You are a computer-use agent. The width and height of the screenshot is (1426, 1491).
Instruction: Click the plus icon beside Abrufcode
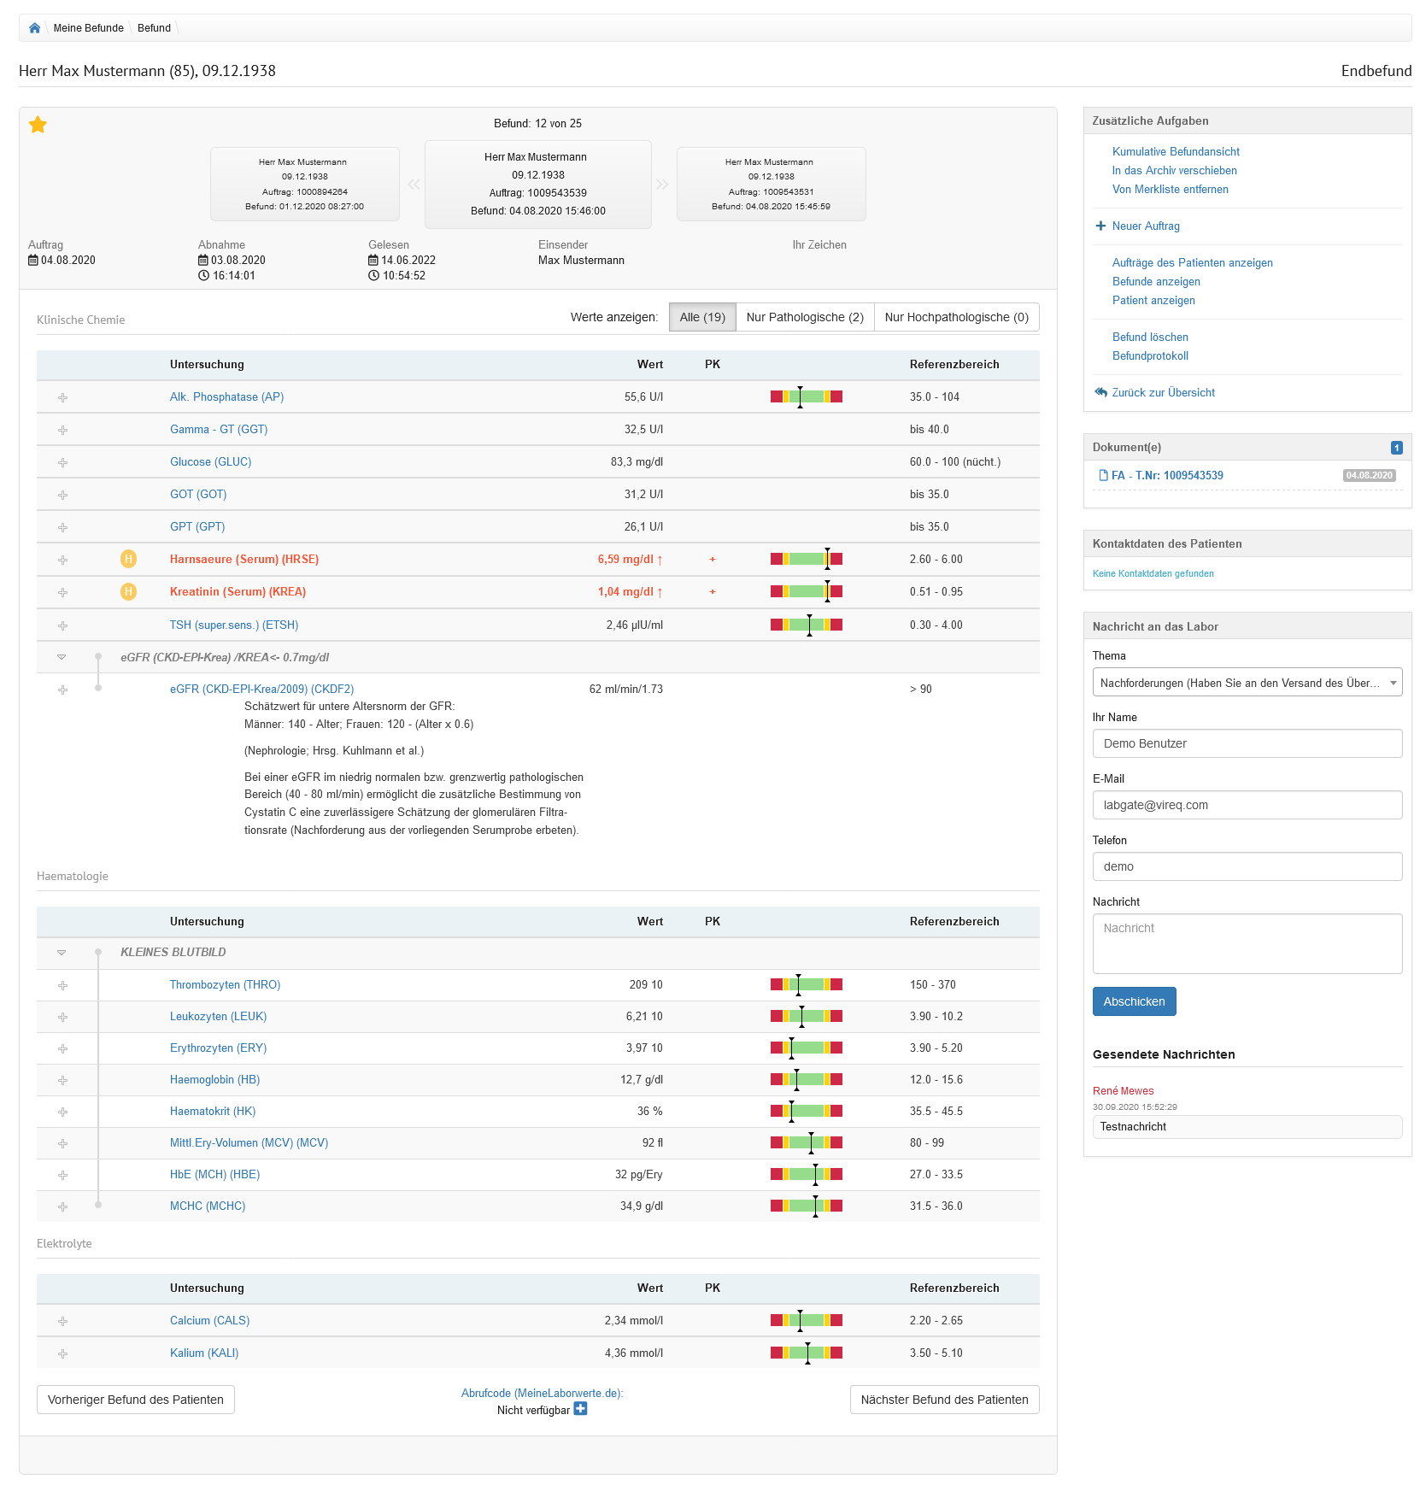(580, 1409)
